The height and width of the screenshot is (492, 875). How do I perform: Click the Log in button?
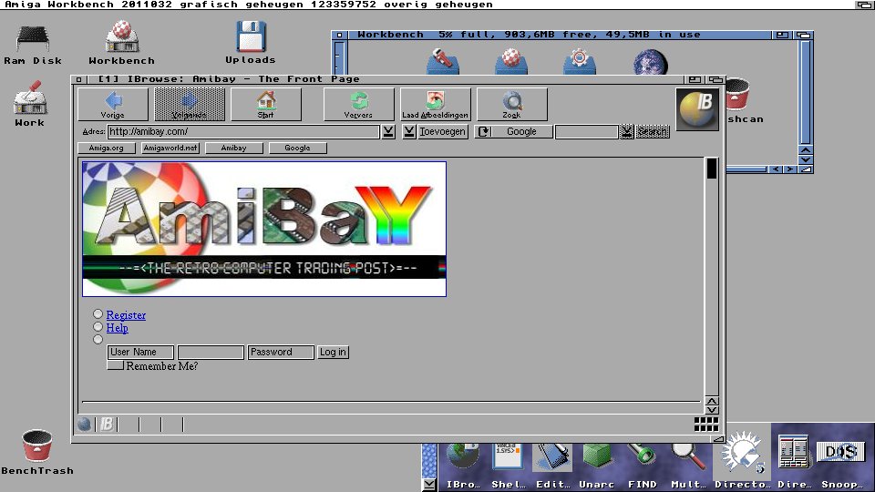(334, 352)
